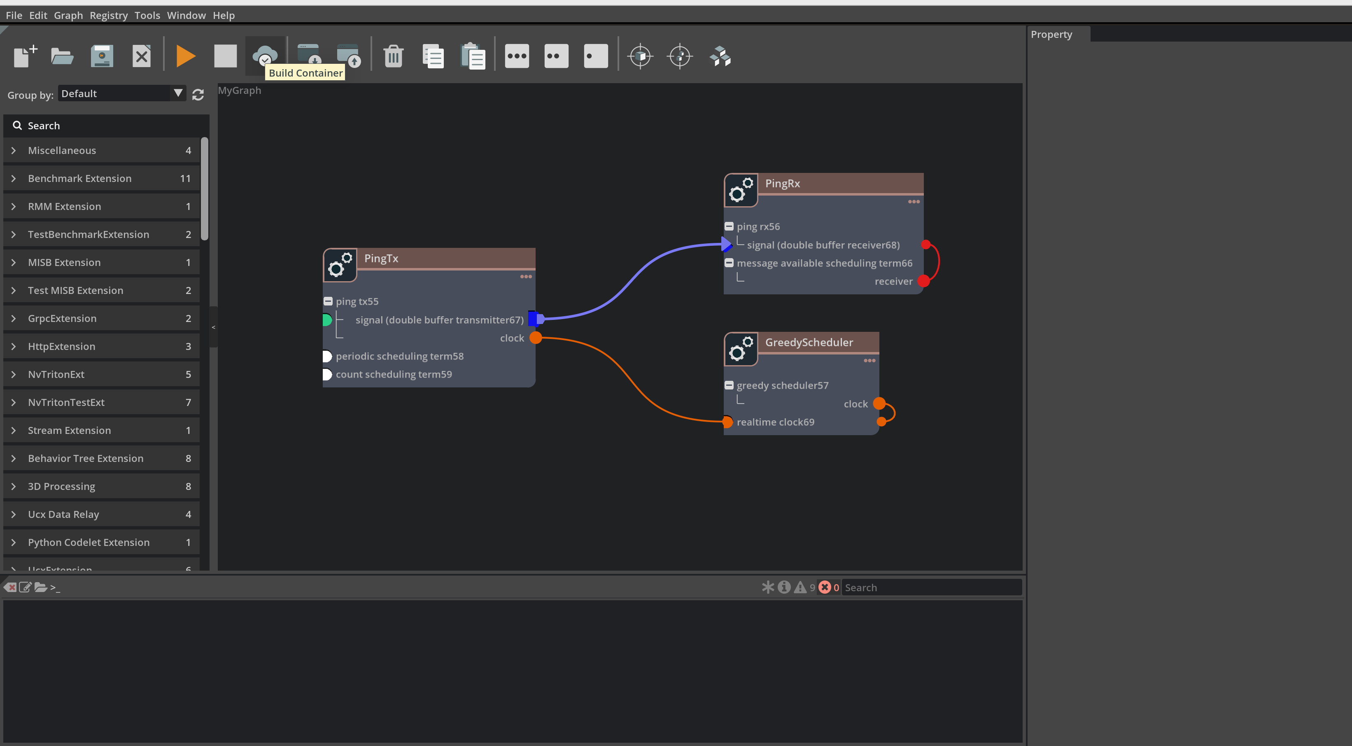Viewport: 1352px width, 746px height.
Task: Click the container download toolbar icon
Action: [x=309, y=56]
